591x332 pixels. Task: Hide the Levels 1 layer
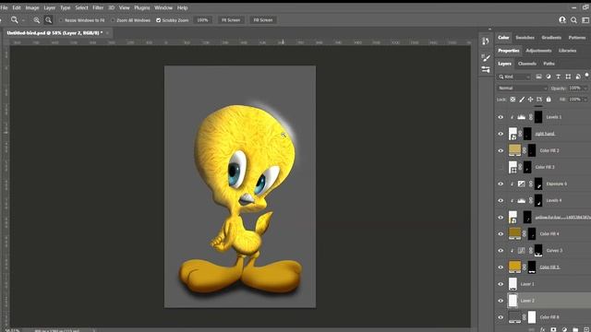[x=501, y=117]
